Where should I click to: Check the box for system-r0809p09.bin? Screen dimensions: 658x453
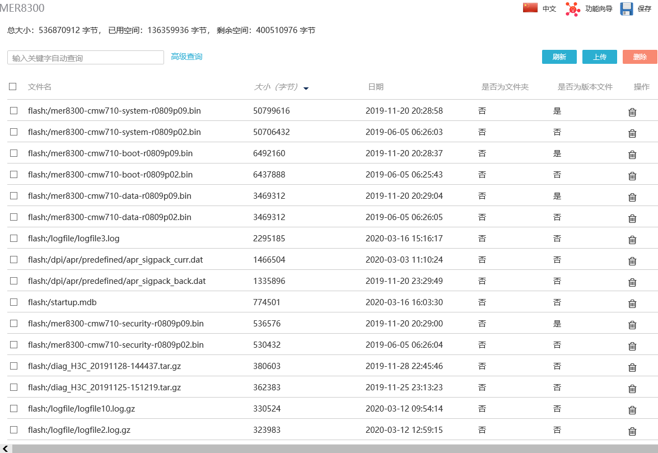(x=14, y=111)
